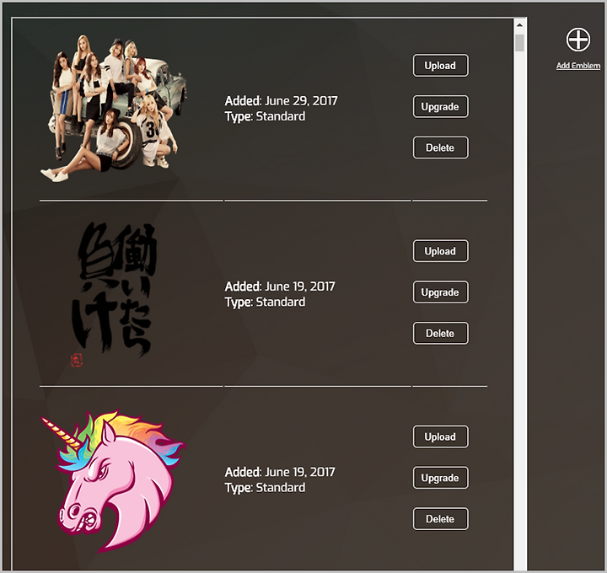
Task: Delete the pink unicorn emblem
Action: tap(440, 519)
